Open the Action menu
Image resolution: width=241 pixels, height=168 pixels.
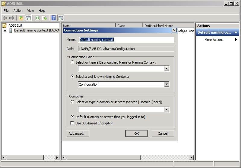click(x=18, y=11)
